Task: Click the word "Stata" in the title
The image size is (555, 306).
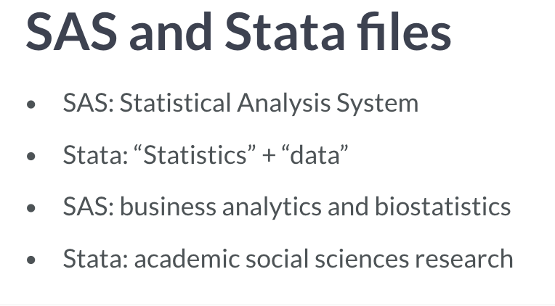Action: pos(285,33)
